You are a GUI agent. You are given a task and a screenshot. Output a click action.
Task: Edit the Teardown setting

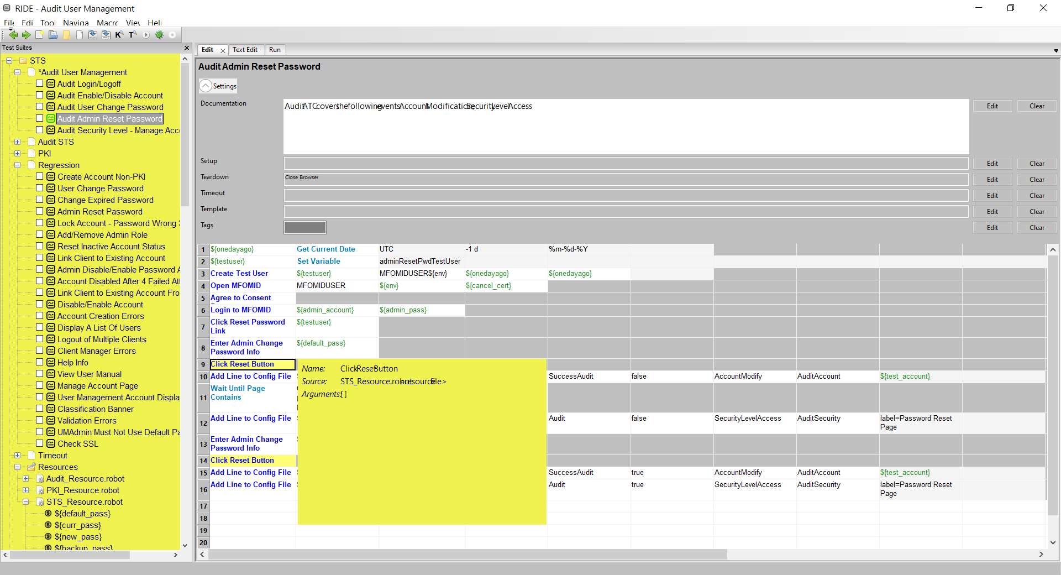(x=992, y=179)
